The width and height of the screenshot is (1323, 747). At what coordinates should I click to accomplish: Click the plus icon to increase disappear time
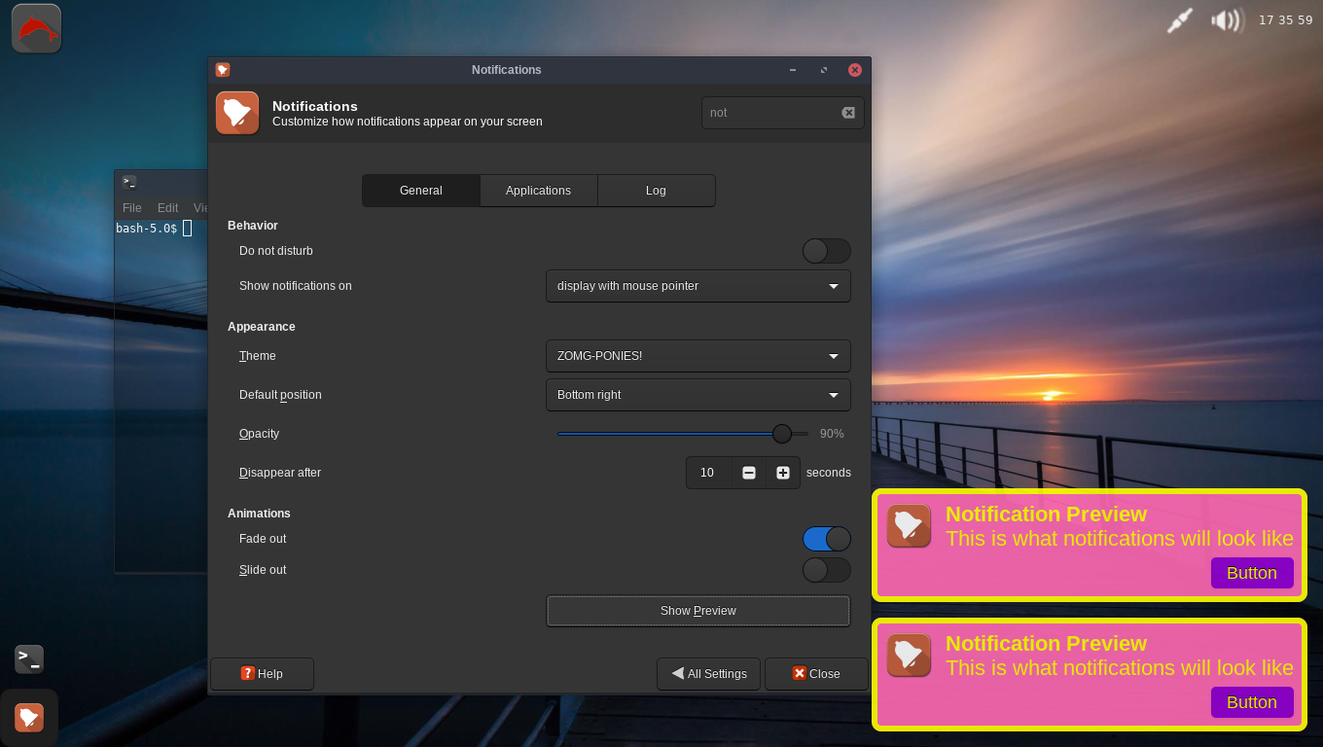point(783,473)
